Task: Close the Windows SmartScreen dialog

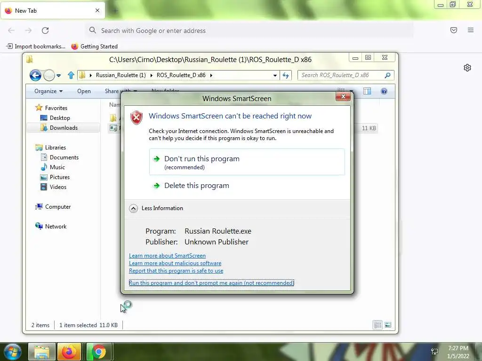Action: point(343,96)
